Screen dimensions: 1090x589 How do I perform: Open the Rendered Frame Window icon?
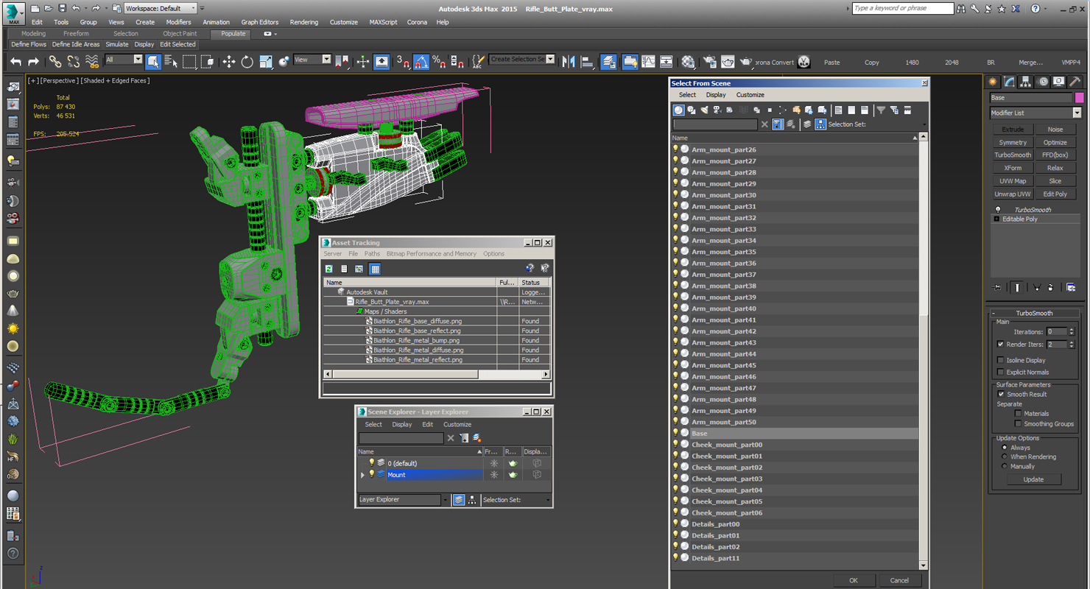point(728,62)
